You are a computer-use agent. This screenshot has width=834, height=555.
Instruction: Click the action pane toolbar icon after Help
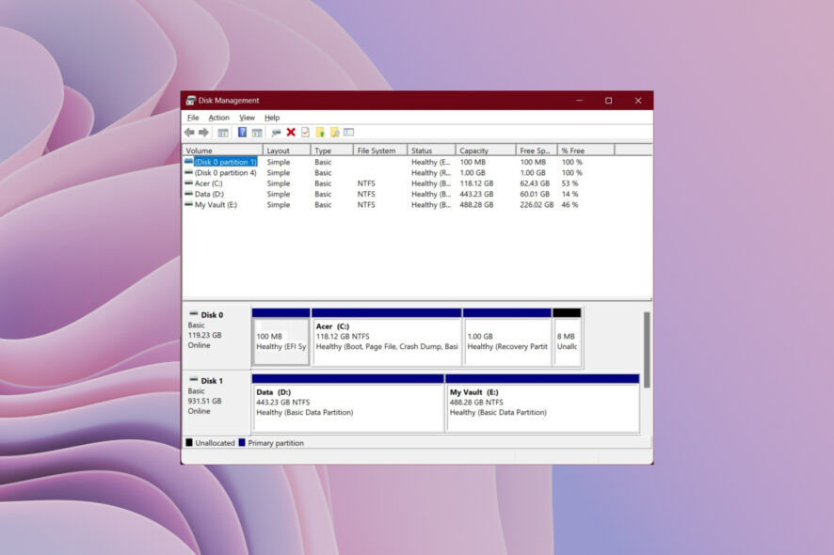(257, 133)
